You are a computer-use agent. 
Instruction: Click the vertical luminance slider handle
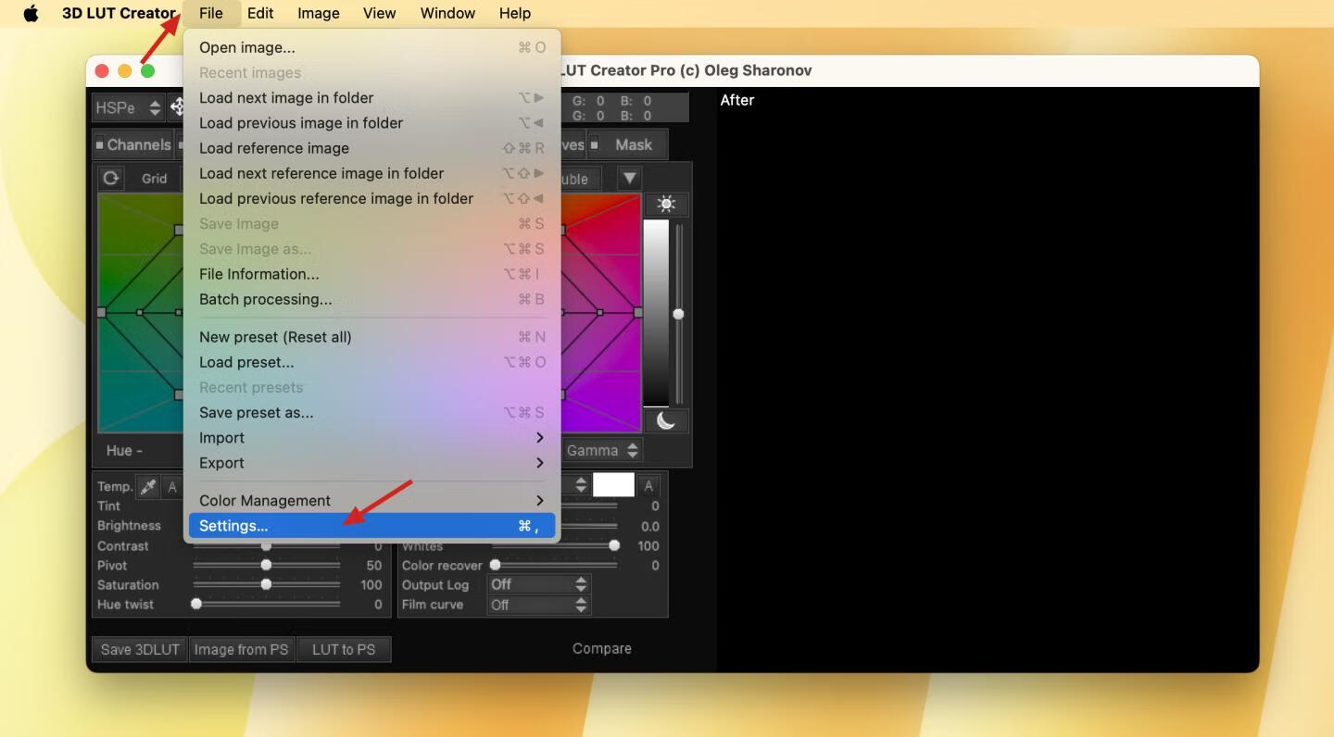[x=678, y=315]
